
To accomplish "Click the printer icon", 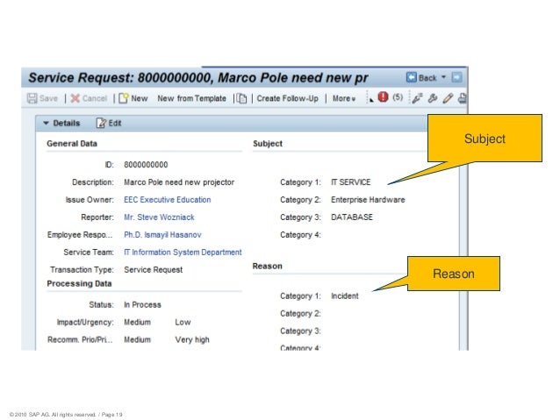I will [463, 98].
